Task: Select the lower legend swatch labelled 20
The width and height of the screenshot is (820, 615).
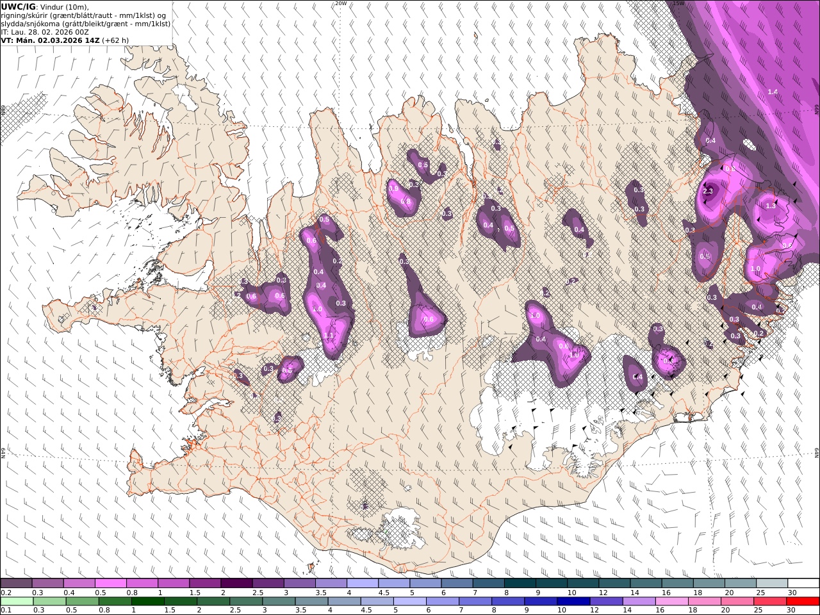Action: coord(738,602)
